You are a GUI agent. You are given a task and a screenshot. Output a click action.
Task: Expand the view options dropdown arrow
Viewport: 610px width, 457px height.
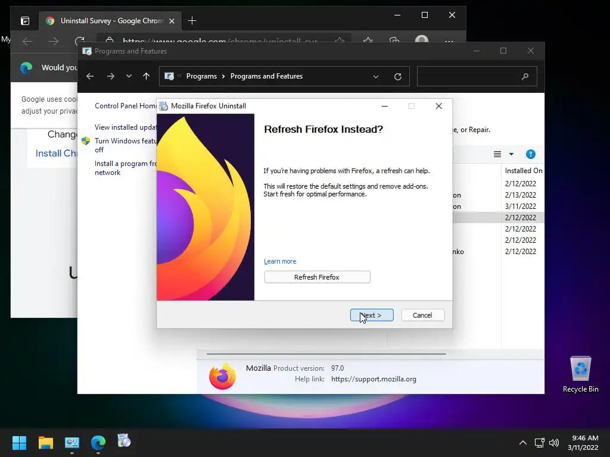pyautogui.click(x=511, y=154)
